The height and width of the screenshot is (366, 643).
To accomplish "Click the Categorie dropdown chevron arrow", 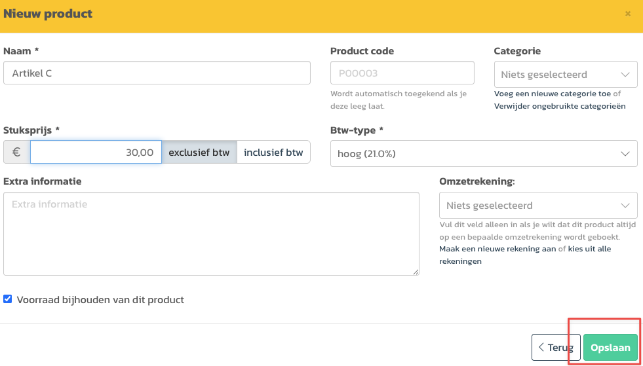I will click(625, 75).
